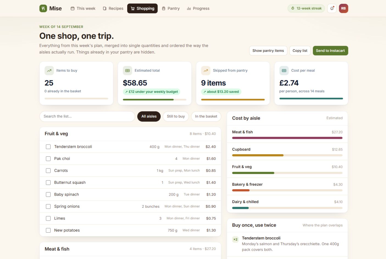386x259 pixels.
Task: Click the bar chart icon beside Progress
Action: (x=189, y=9)
